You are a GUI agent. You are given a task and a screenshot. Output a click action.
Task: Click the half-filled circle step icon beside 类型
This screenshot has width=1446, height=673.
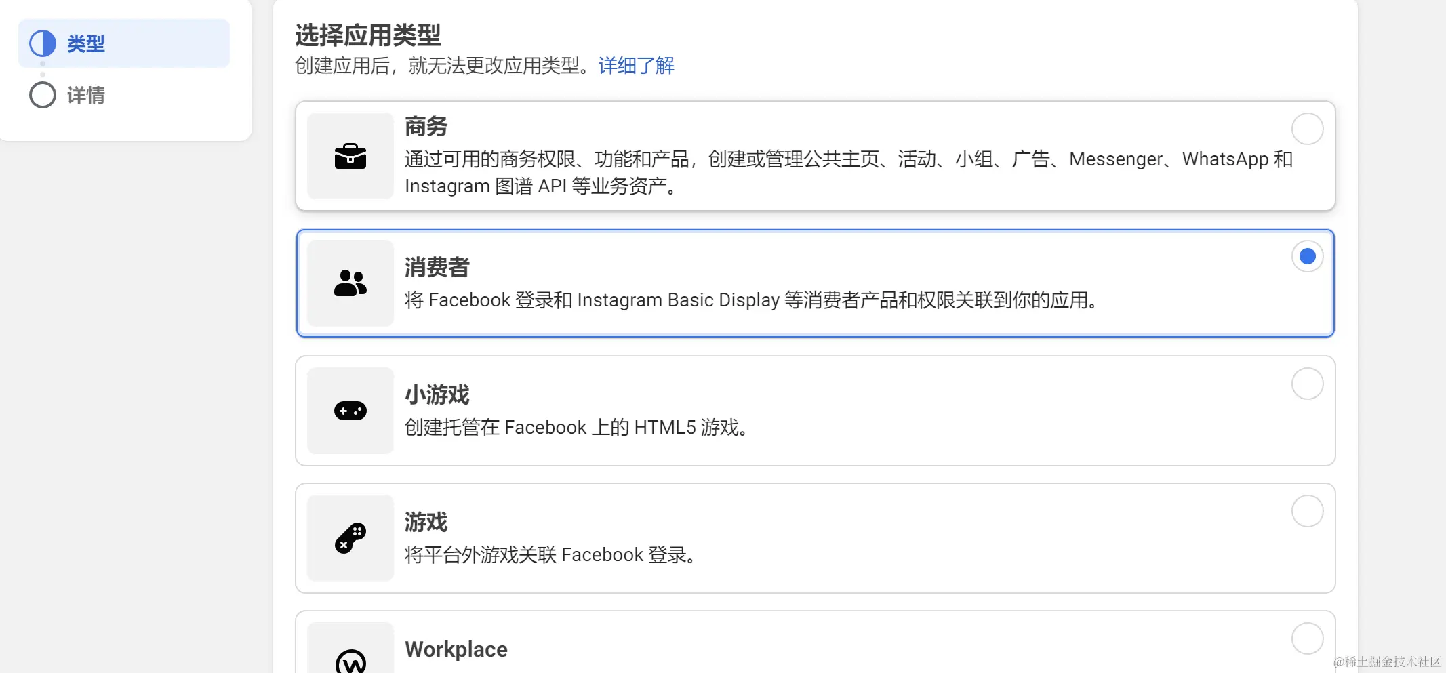(x=43, y=43)
